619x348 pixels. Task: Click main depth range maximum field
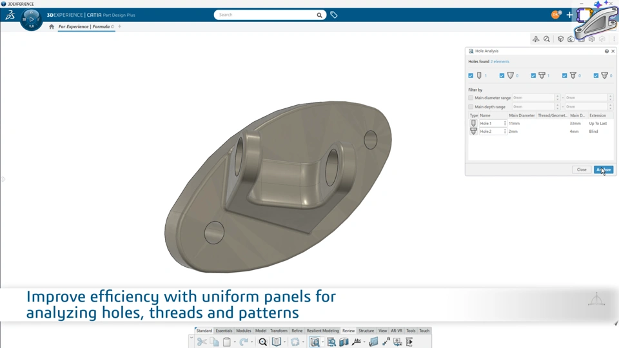point(589,107)
